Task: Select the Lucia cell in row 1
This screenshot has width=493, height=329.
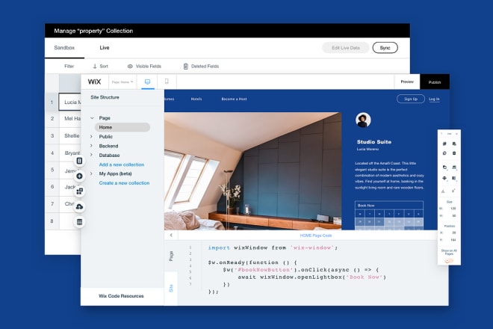Action: [x=69, y=102]
